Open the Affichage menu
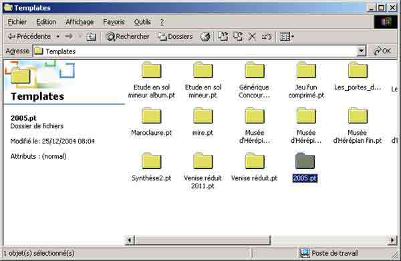401x261 pixels. [80, 22]
